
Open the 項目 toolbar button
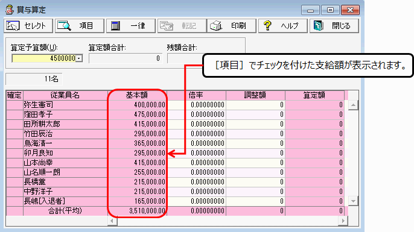click(80, 26)
